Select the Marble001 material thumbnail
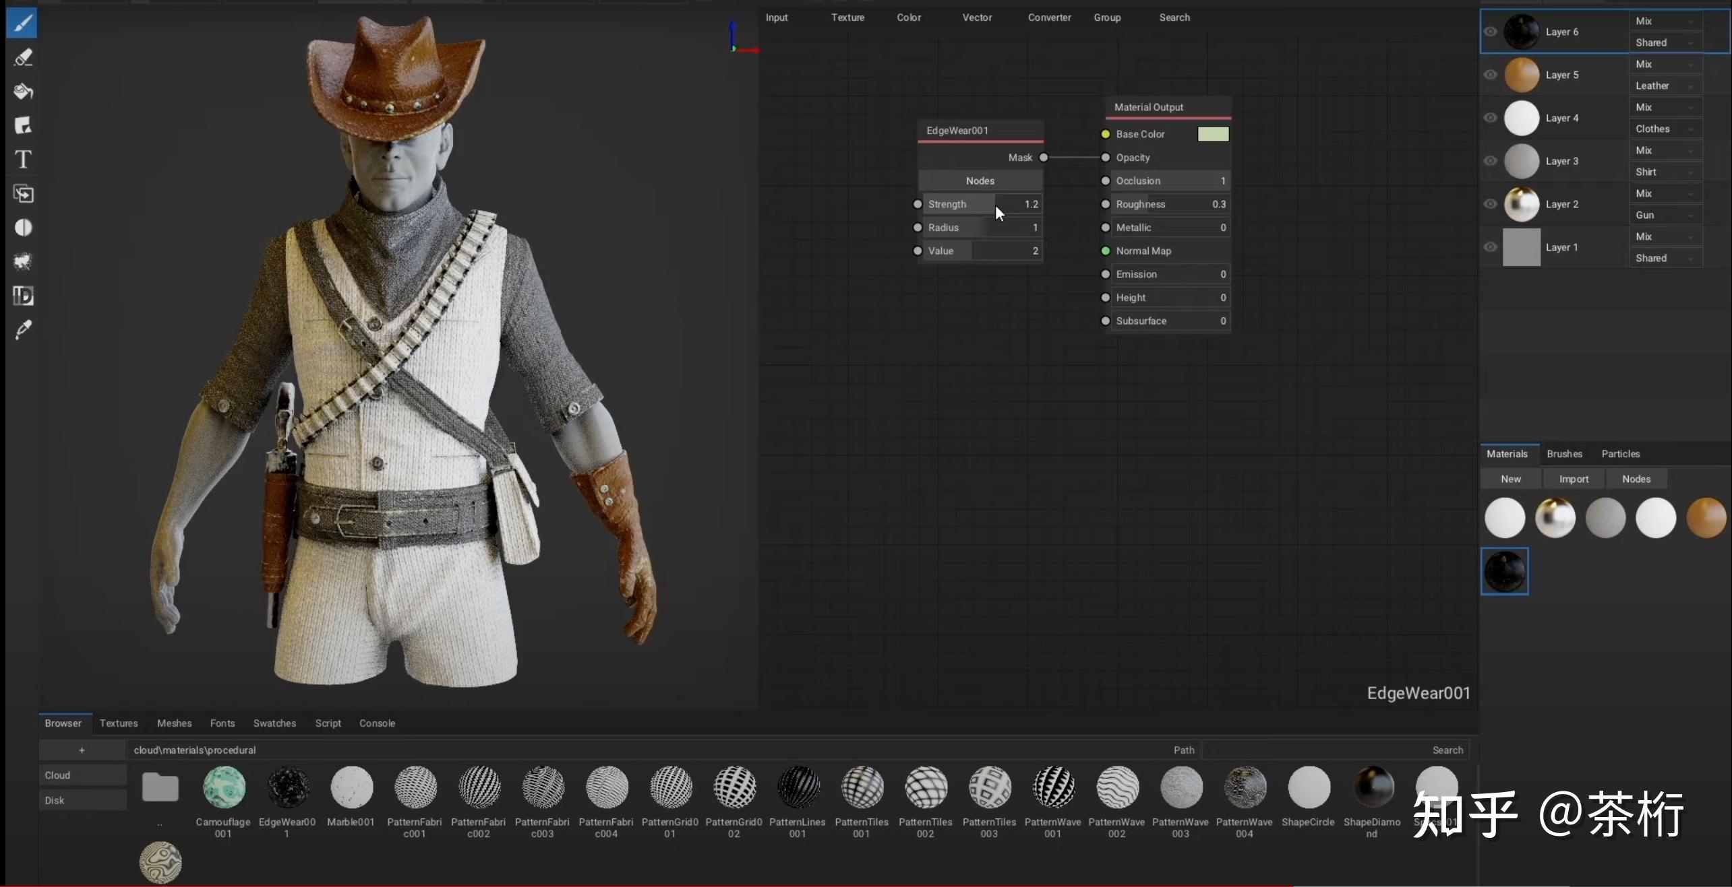The image size is (1732, 887). click(351, 787)
